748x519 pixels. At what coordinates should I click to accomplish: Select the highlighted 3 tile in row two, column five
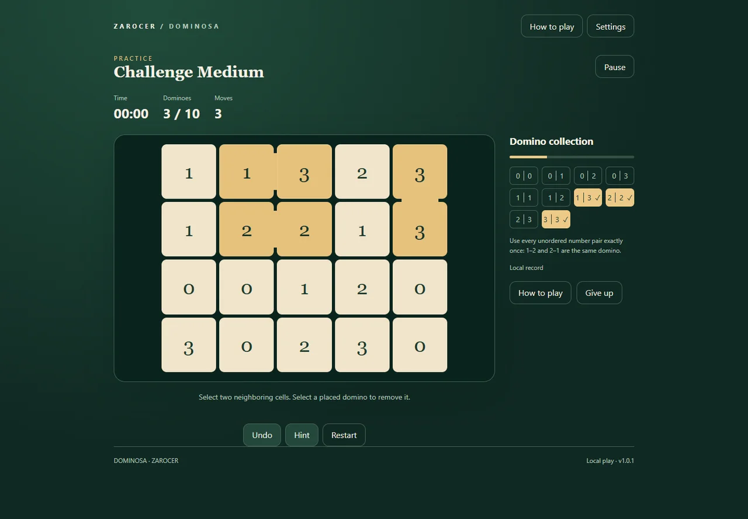click(x=420, y=229)
